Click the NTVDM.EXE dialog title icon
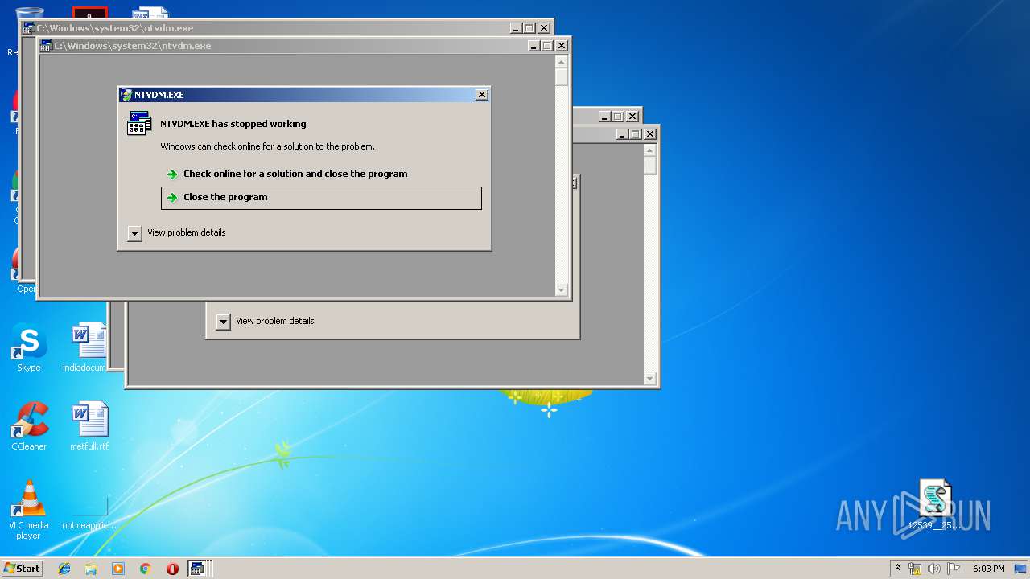Viewport: 1030px width, 579px height. click(126, 95)
